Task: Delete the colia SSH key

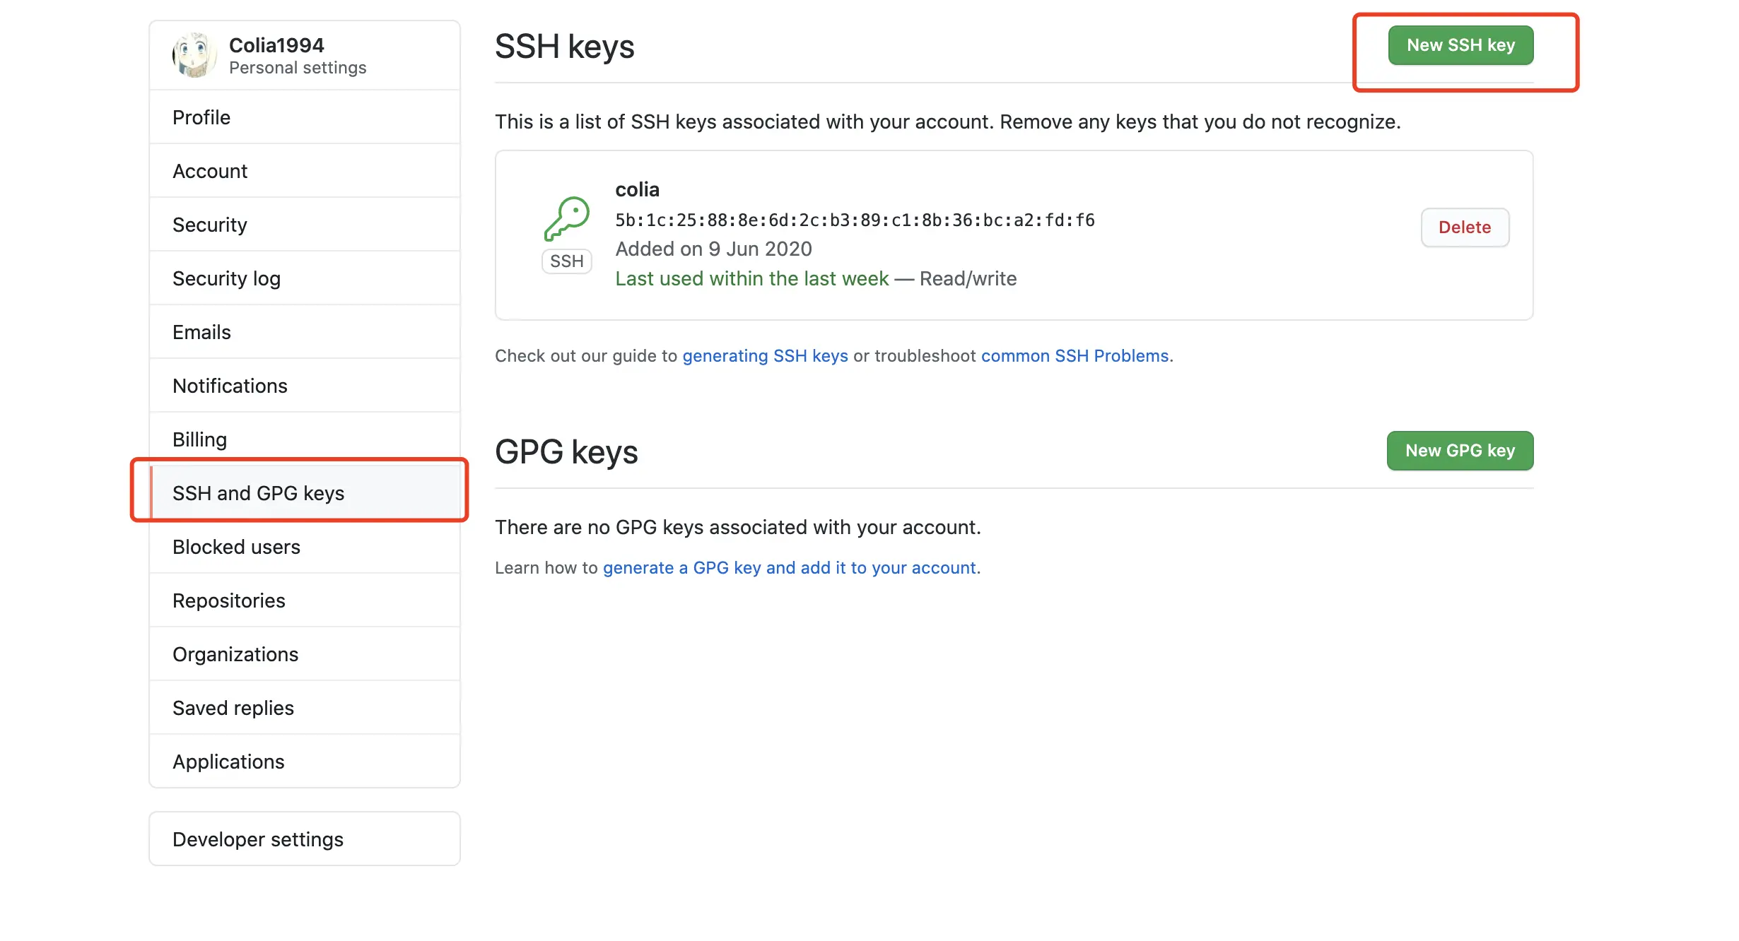Action: tap(1464, 227)
